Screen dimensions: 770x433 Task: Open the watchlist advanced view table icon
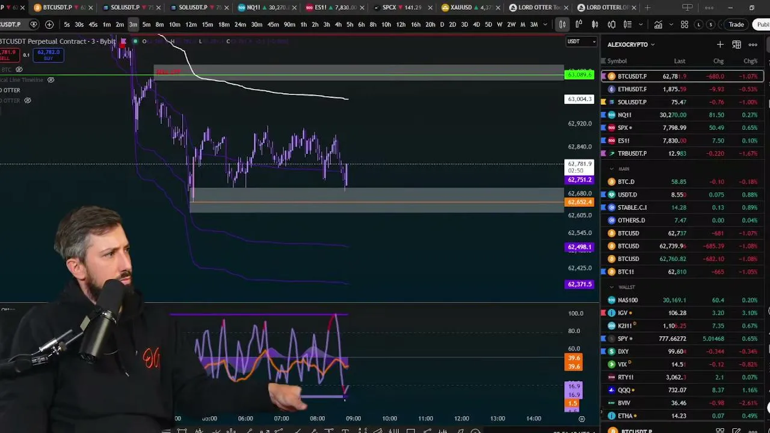pyautogui.click(x=736, y=45)
